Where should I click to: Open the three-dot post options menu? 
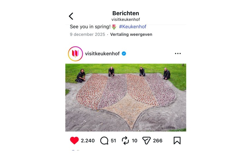178,53
